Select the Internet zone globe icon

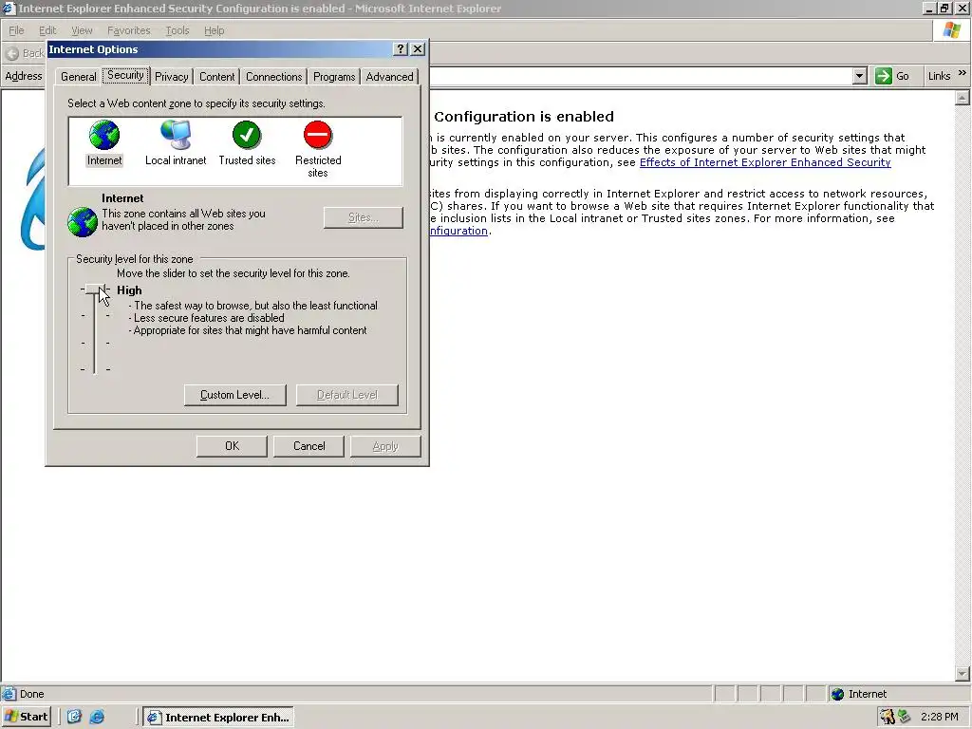(104, 135)
